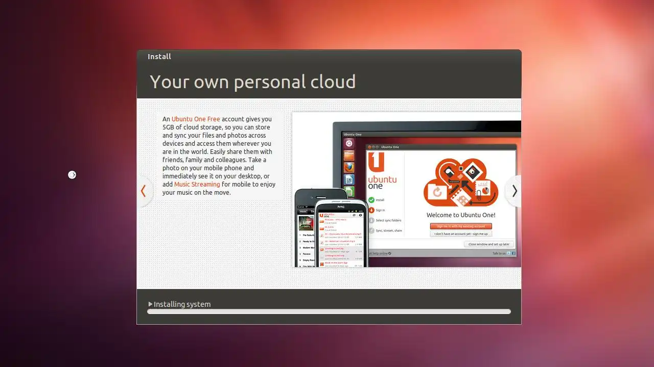Viewport: 654px width, 367px height.
Task: Expand the Installing system details triangle
Action: pyautogui.click(x=150, y=304)
